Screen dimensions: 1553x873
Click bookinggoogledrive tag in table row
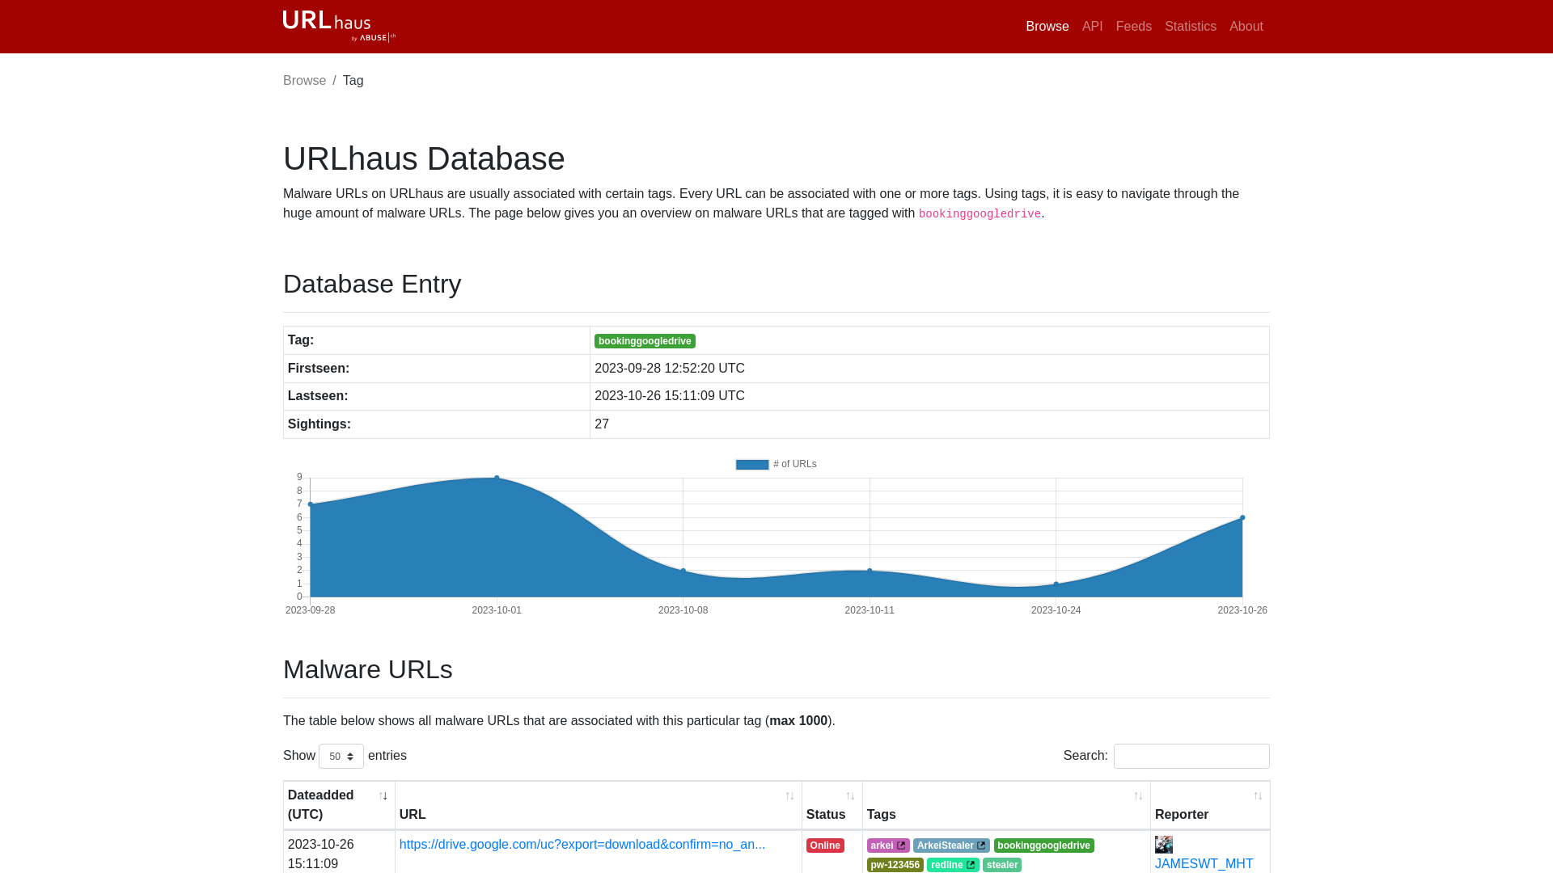pyautogui.click(x=1043, y=846)
